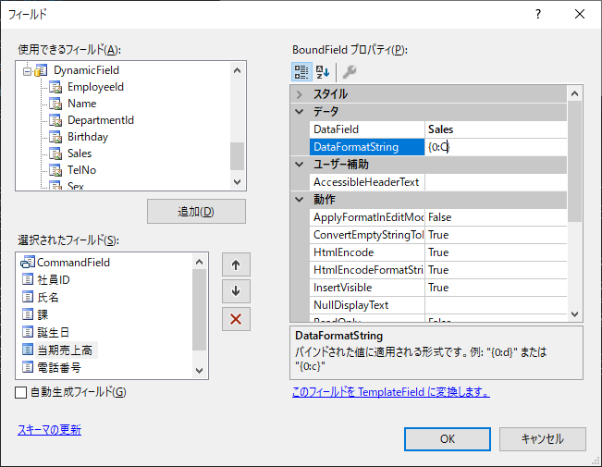Click the available fields scrollbar up arrow
The width and height of the screenshot is (602, 467).
238,70
